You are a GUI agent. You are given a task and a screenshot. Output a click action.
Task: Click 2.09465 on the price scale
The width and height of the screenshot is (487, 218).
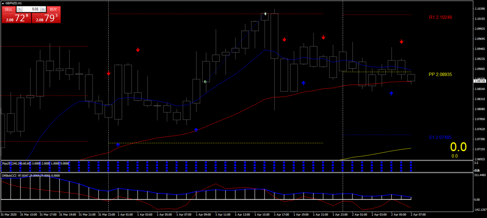(481, 49)
